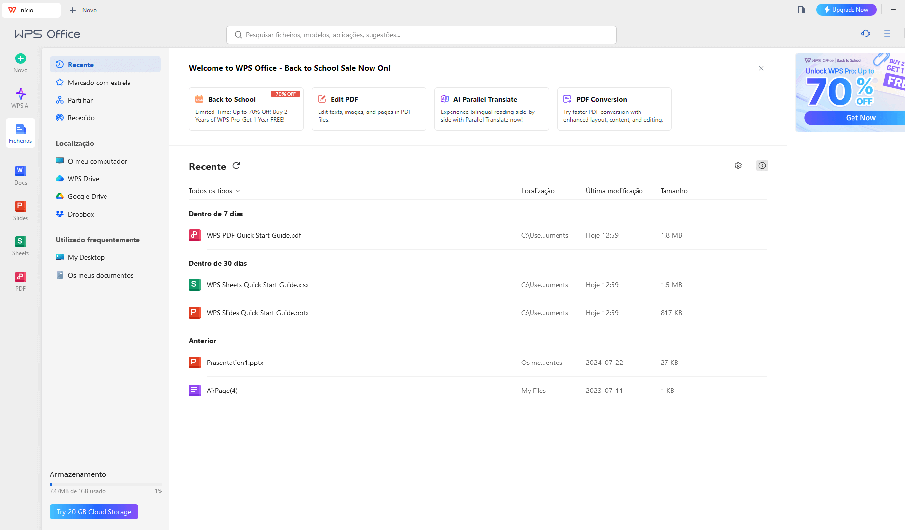Image resolution: width=905 pixels, height=530 pixels.
Task: Click the search magnifier icon
Action: (239, 35)
